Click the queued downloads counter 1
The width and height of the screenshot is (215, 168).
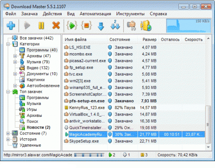click(126, 155)
